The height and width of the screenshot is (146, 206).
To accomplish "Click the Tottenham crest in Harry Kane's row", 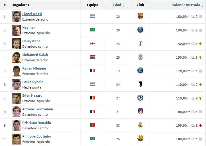I will [x=140, y=44].
